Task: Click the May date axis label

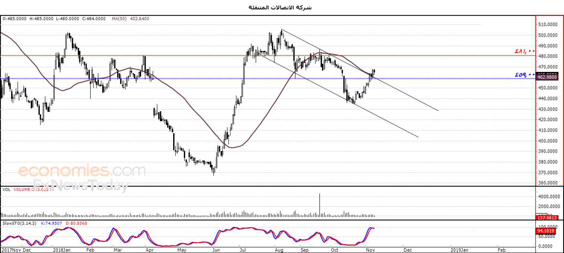Action: point(181,250)
